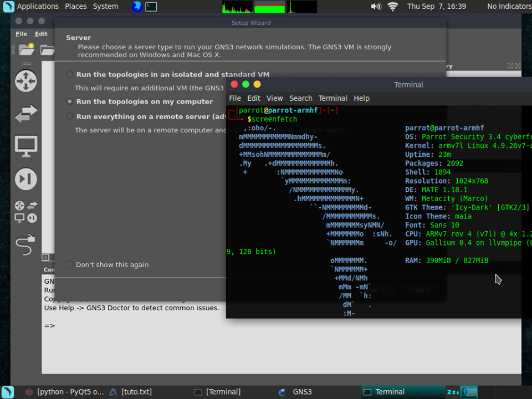The width and height of the screenshot is (532, 399).
Task: Close the Terminal window red button
Action: pos(234,84)
